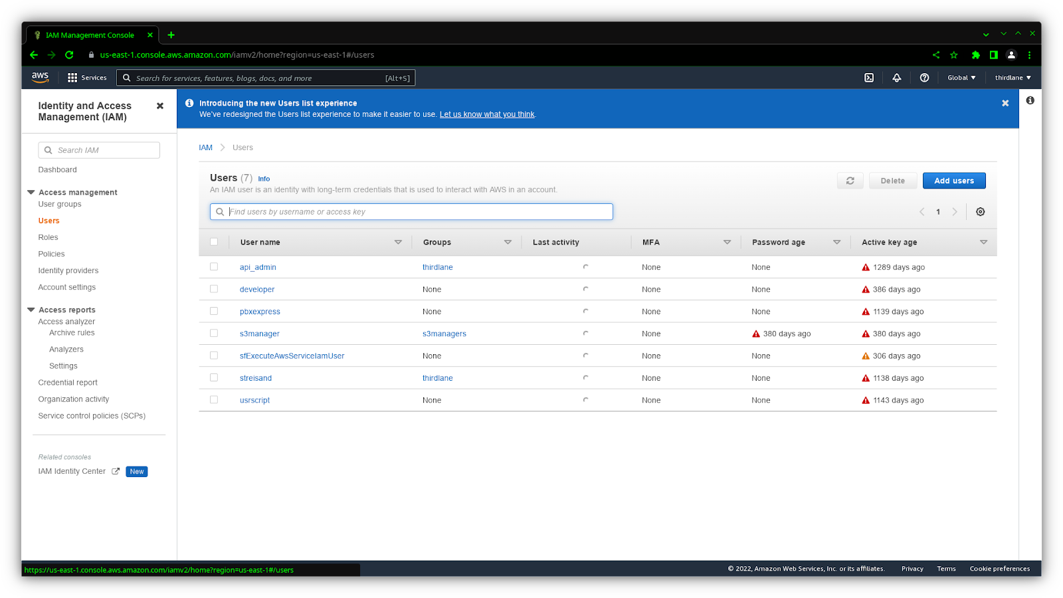The image size is (1063, 598).
Task: Open the thirdlane account dropdown
Action: tap(1013, 78)
